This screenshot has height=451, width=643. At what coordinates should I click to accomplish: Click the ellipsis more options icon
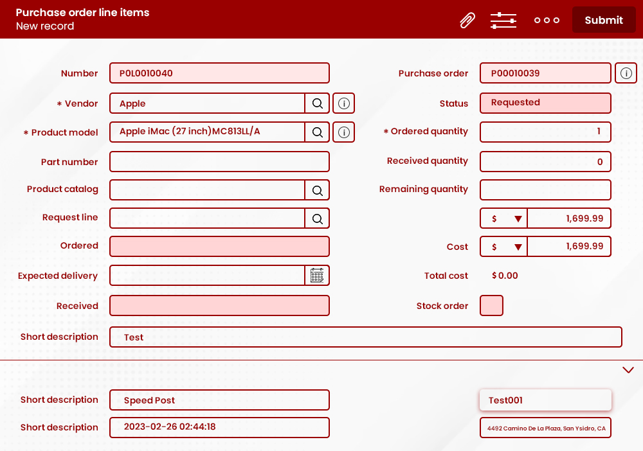tap(547, 20)
